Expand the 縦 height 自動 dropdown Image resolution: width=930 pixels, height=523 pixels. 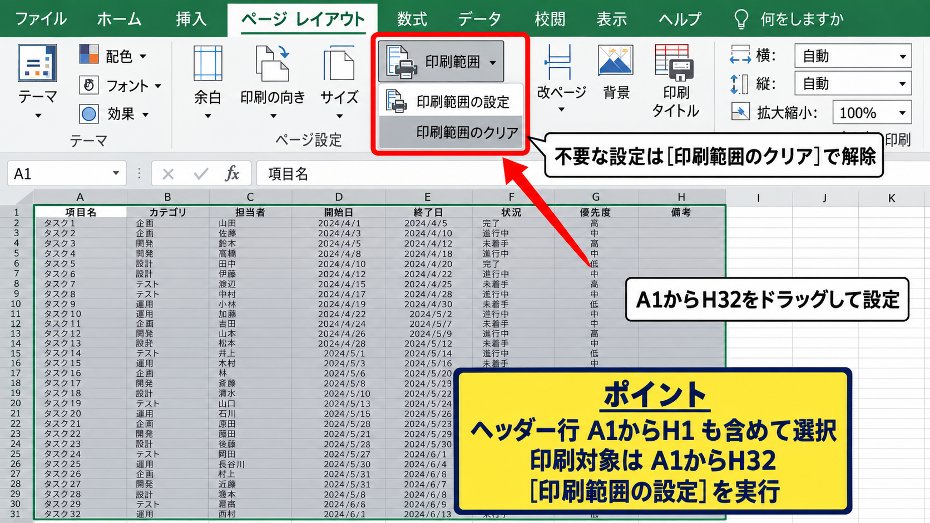(x=902, y=84)
